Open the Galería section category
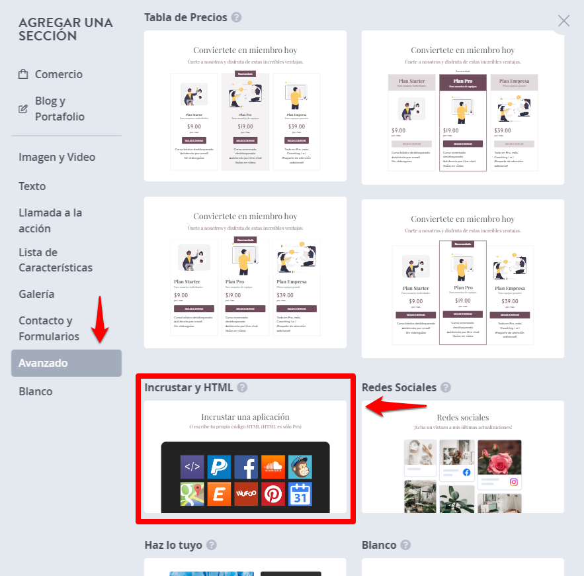 pyautogui.click(x=36, y=294)
